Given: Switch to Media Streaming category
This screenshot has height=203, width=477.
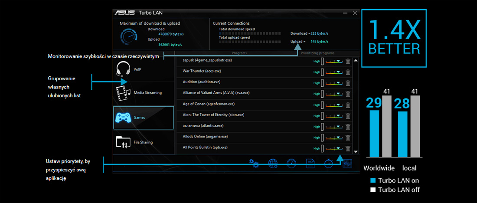Looking at the screenshot, I should point(143,93).
